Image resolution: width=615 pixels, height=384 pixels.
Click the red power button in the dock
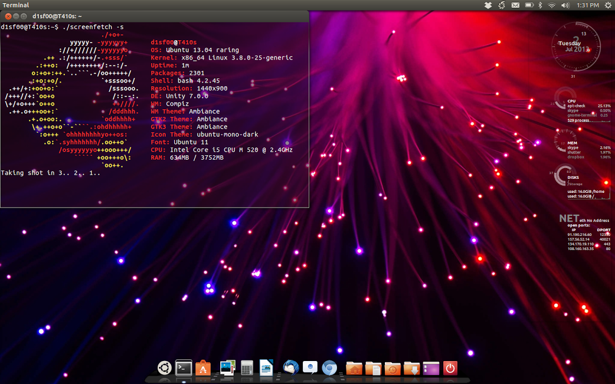point(450,368)
